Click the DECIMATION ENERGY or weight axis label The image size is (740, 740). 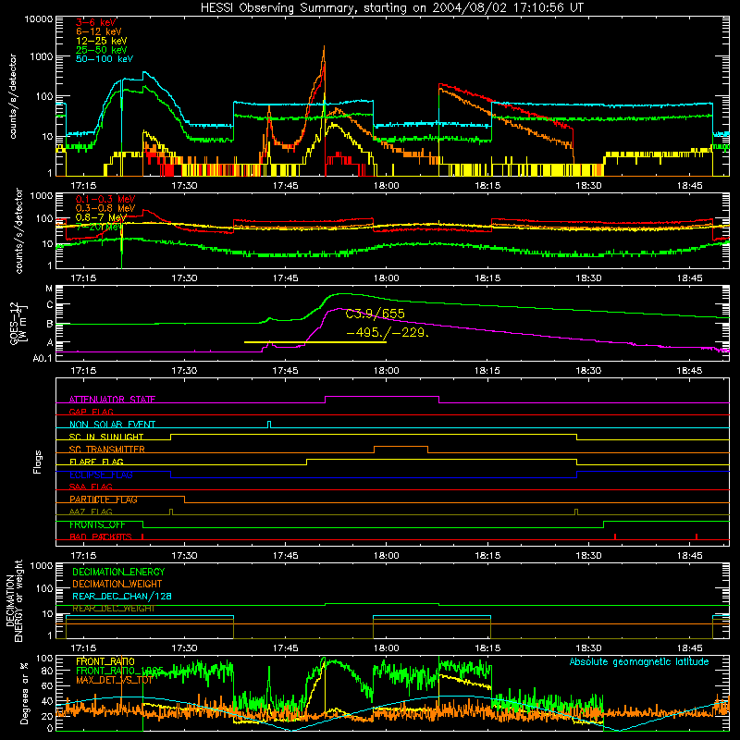point(14,600)
